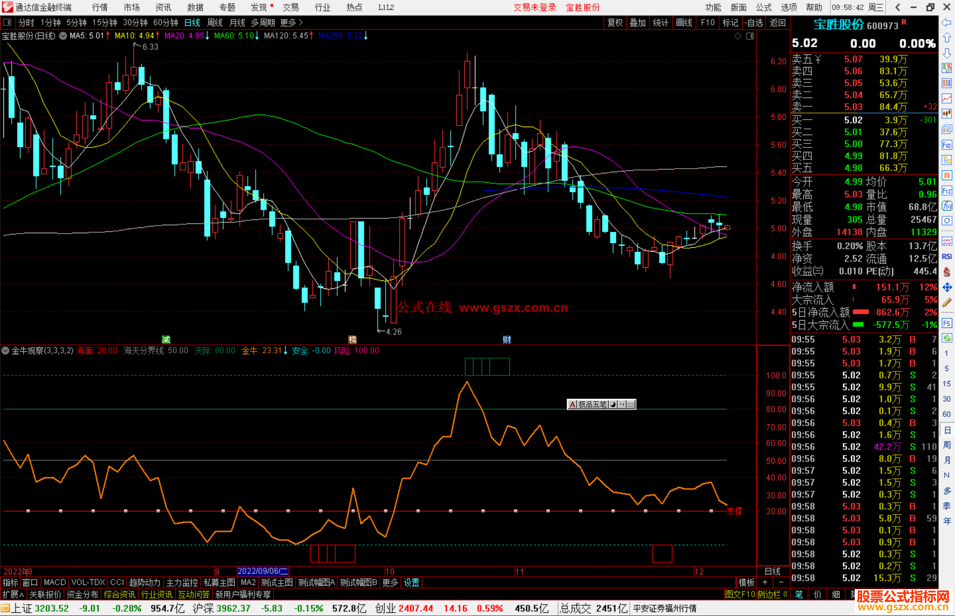Click the four-way move arrows icon

coord(947,287)
